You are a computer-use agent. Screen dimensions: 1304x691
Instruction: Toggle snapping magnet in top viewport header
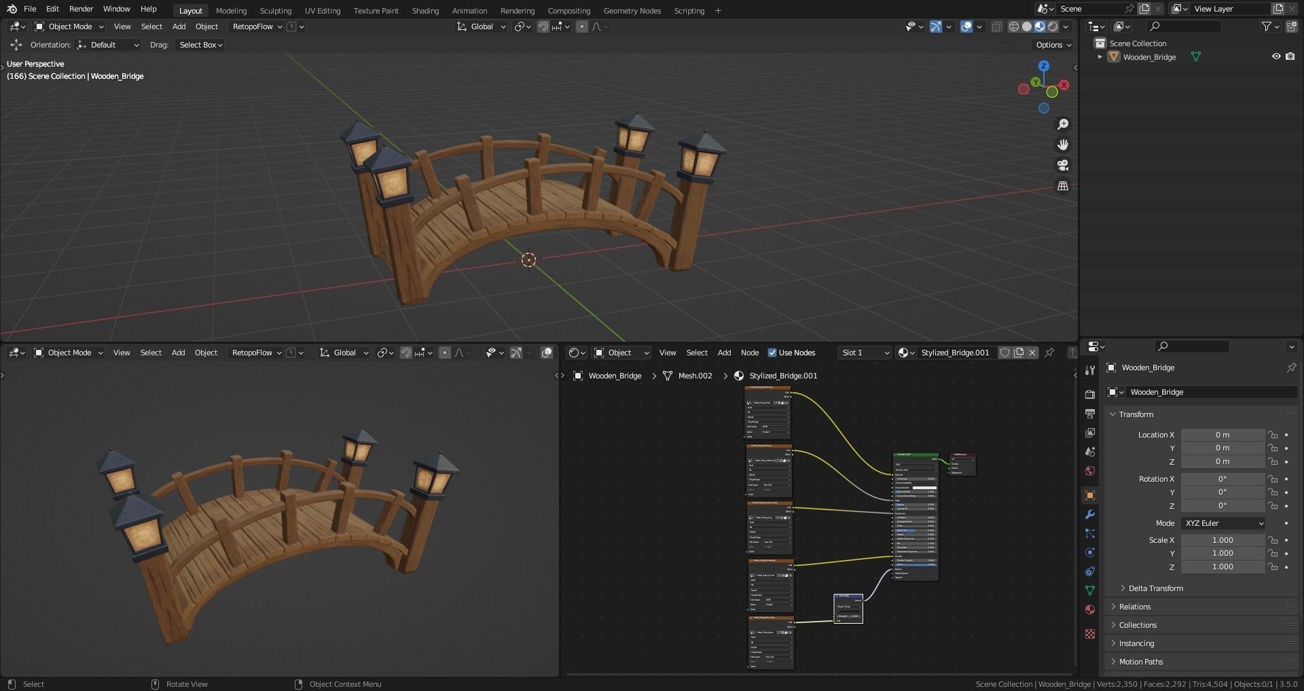tap(543, 26)
